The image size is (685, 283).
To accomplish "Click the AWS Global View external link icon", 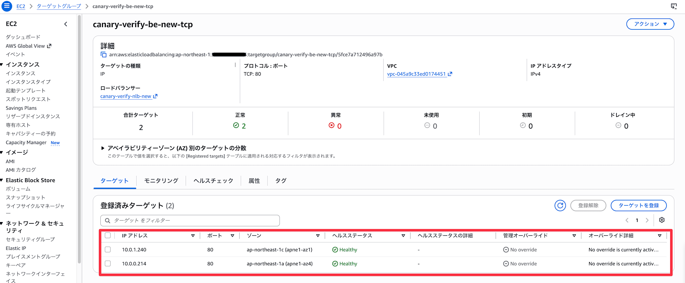I will 49,46.
